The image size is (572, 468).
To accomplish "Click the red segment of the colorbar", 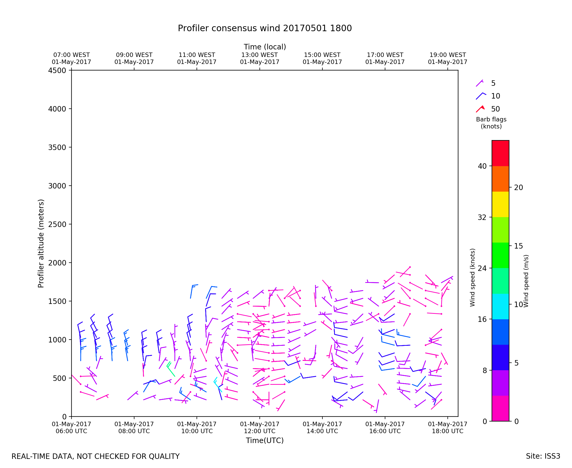I will click(x=500, y=153).
